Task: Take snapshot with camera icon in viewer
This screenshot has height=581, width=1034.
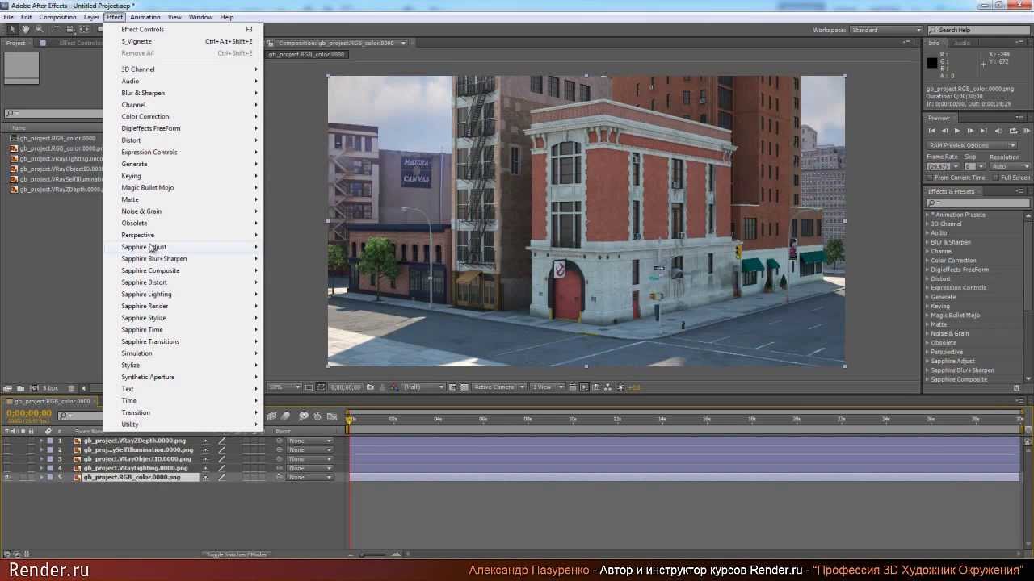Action: click(x=370, y=387)
